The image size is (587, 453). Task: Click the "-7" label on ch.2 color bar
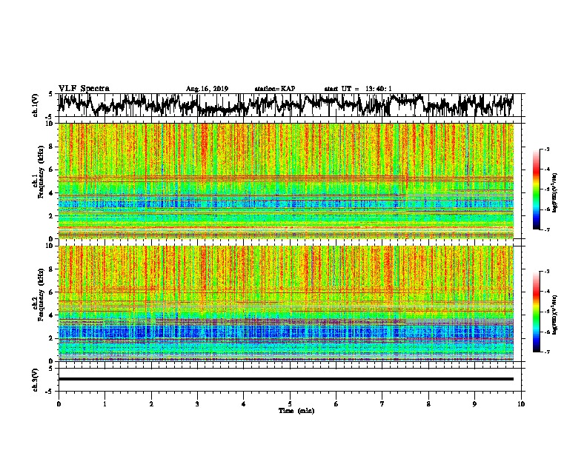[546, 352]
